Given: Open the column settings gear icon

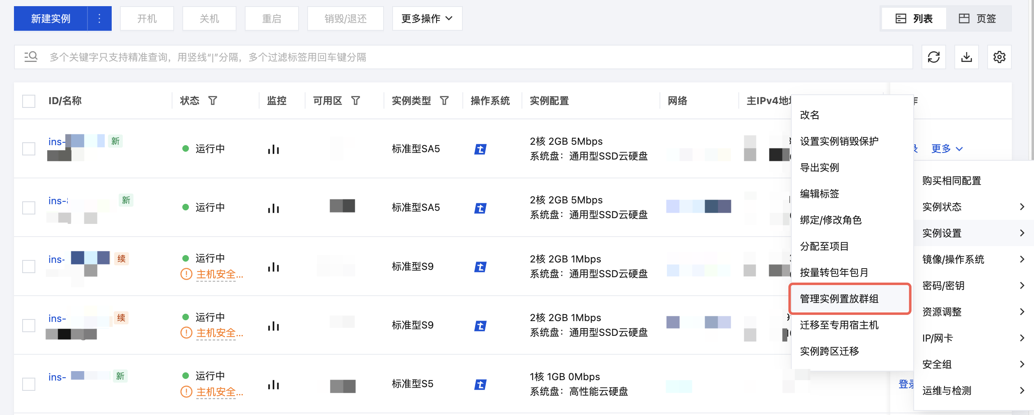Looking at the screenshot, I should [x=999, y=57].
